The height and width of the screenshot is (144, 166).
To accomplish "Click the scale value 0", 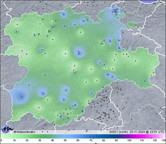I will (1, 140).
